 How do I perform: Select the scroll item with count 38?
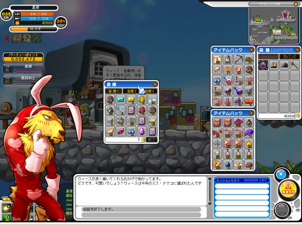[217, 59]
